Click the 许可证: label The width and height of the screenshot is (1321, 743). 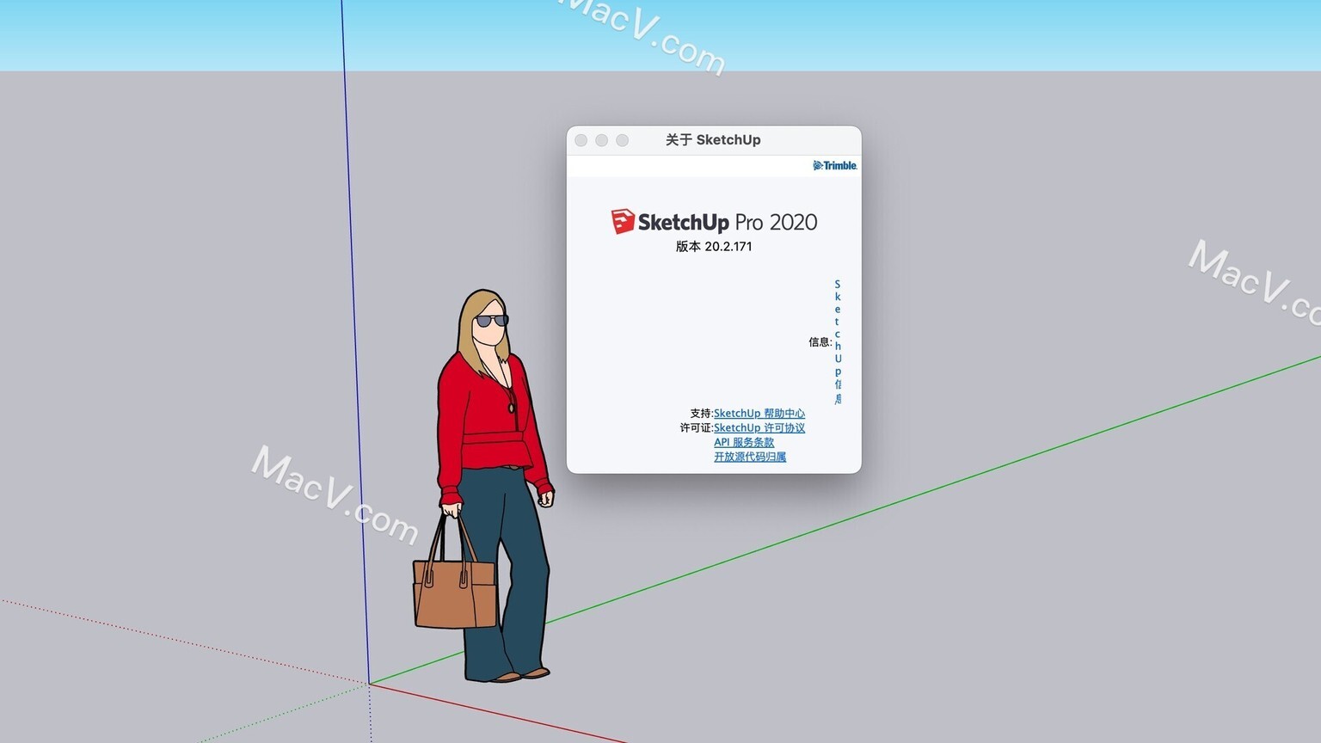tap(697, 428)
